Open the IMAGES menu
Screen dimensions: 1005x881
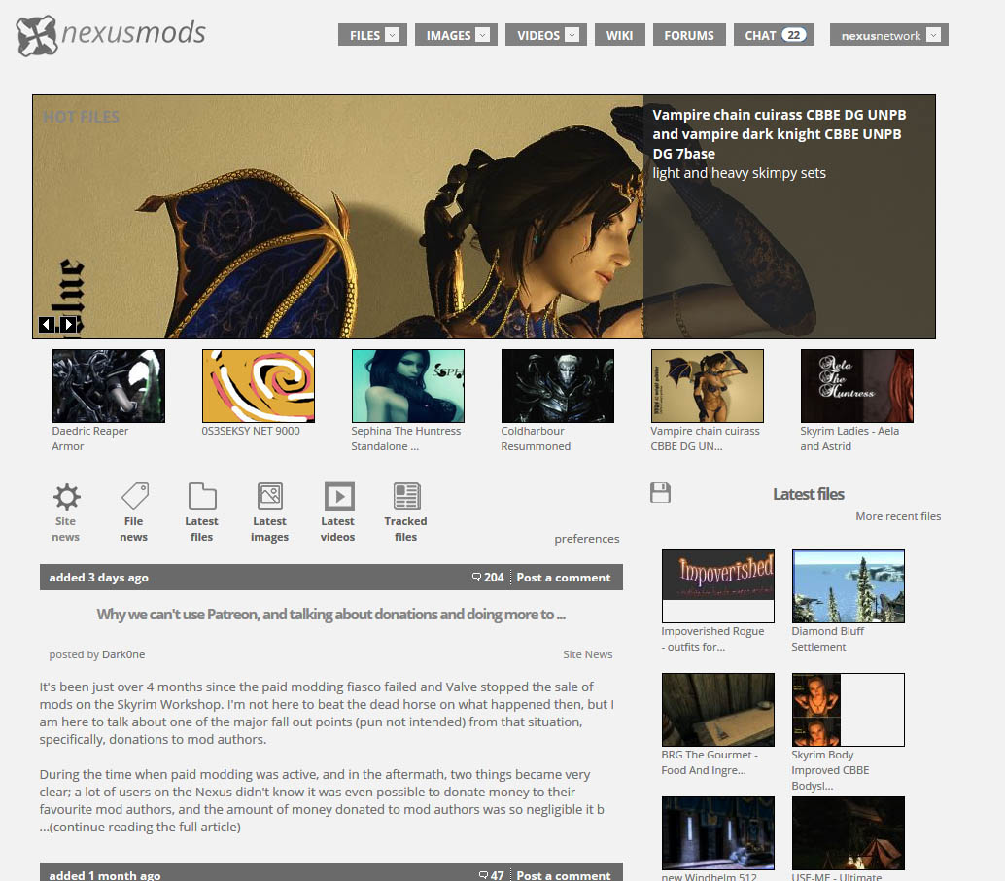(456, 35)
